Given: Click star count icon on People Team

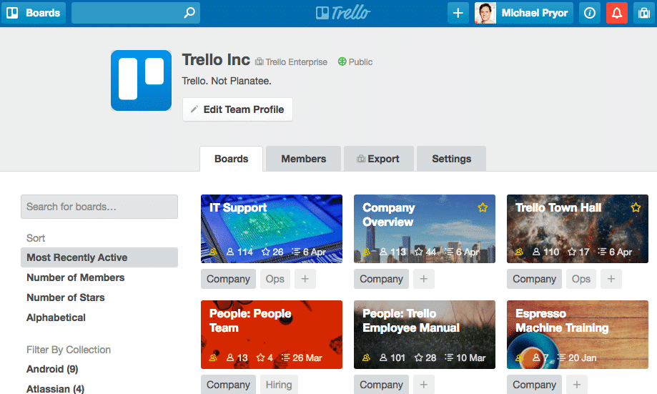Looking at the screenshot, I should click(x=261, y=358).
